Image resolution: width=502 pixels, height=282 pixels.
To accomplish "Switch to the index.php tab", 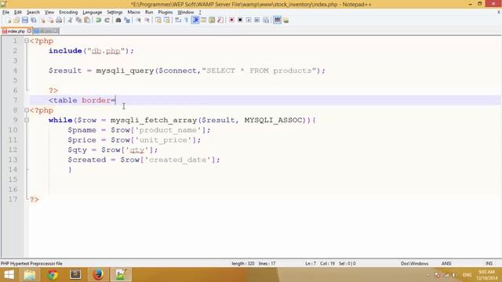I will tap(15, 31).
